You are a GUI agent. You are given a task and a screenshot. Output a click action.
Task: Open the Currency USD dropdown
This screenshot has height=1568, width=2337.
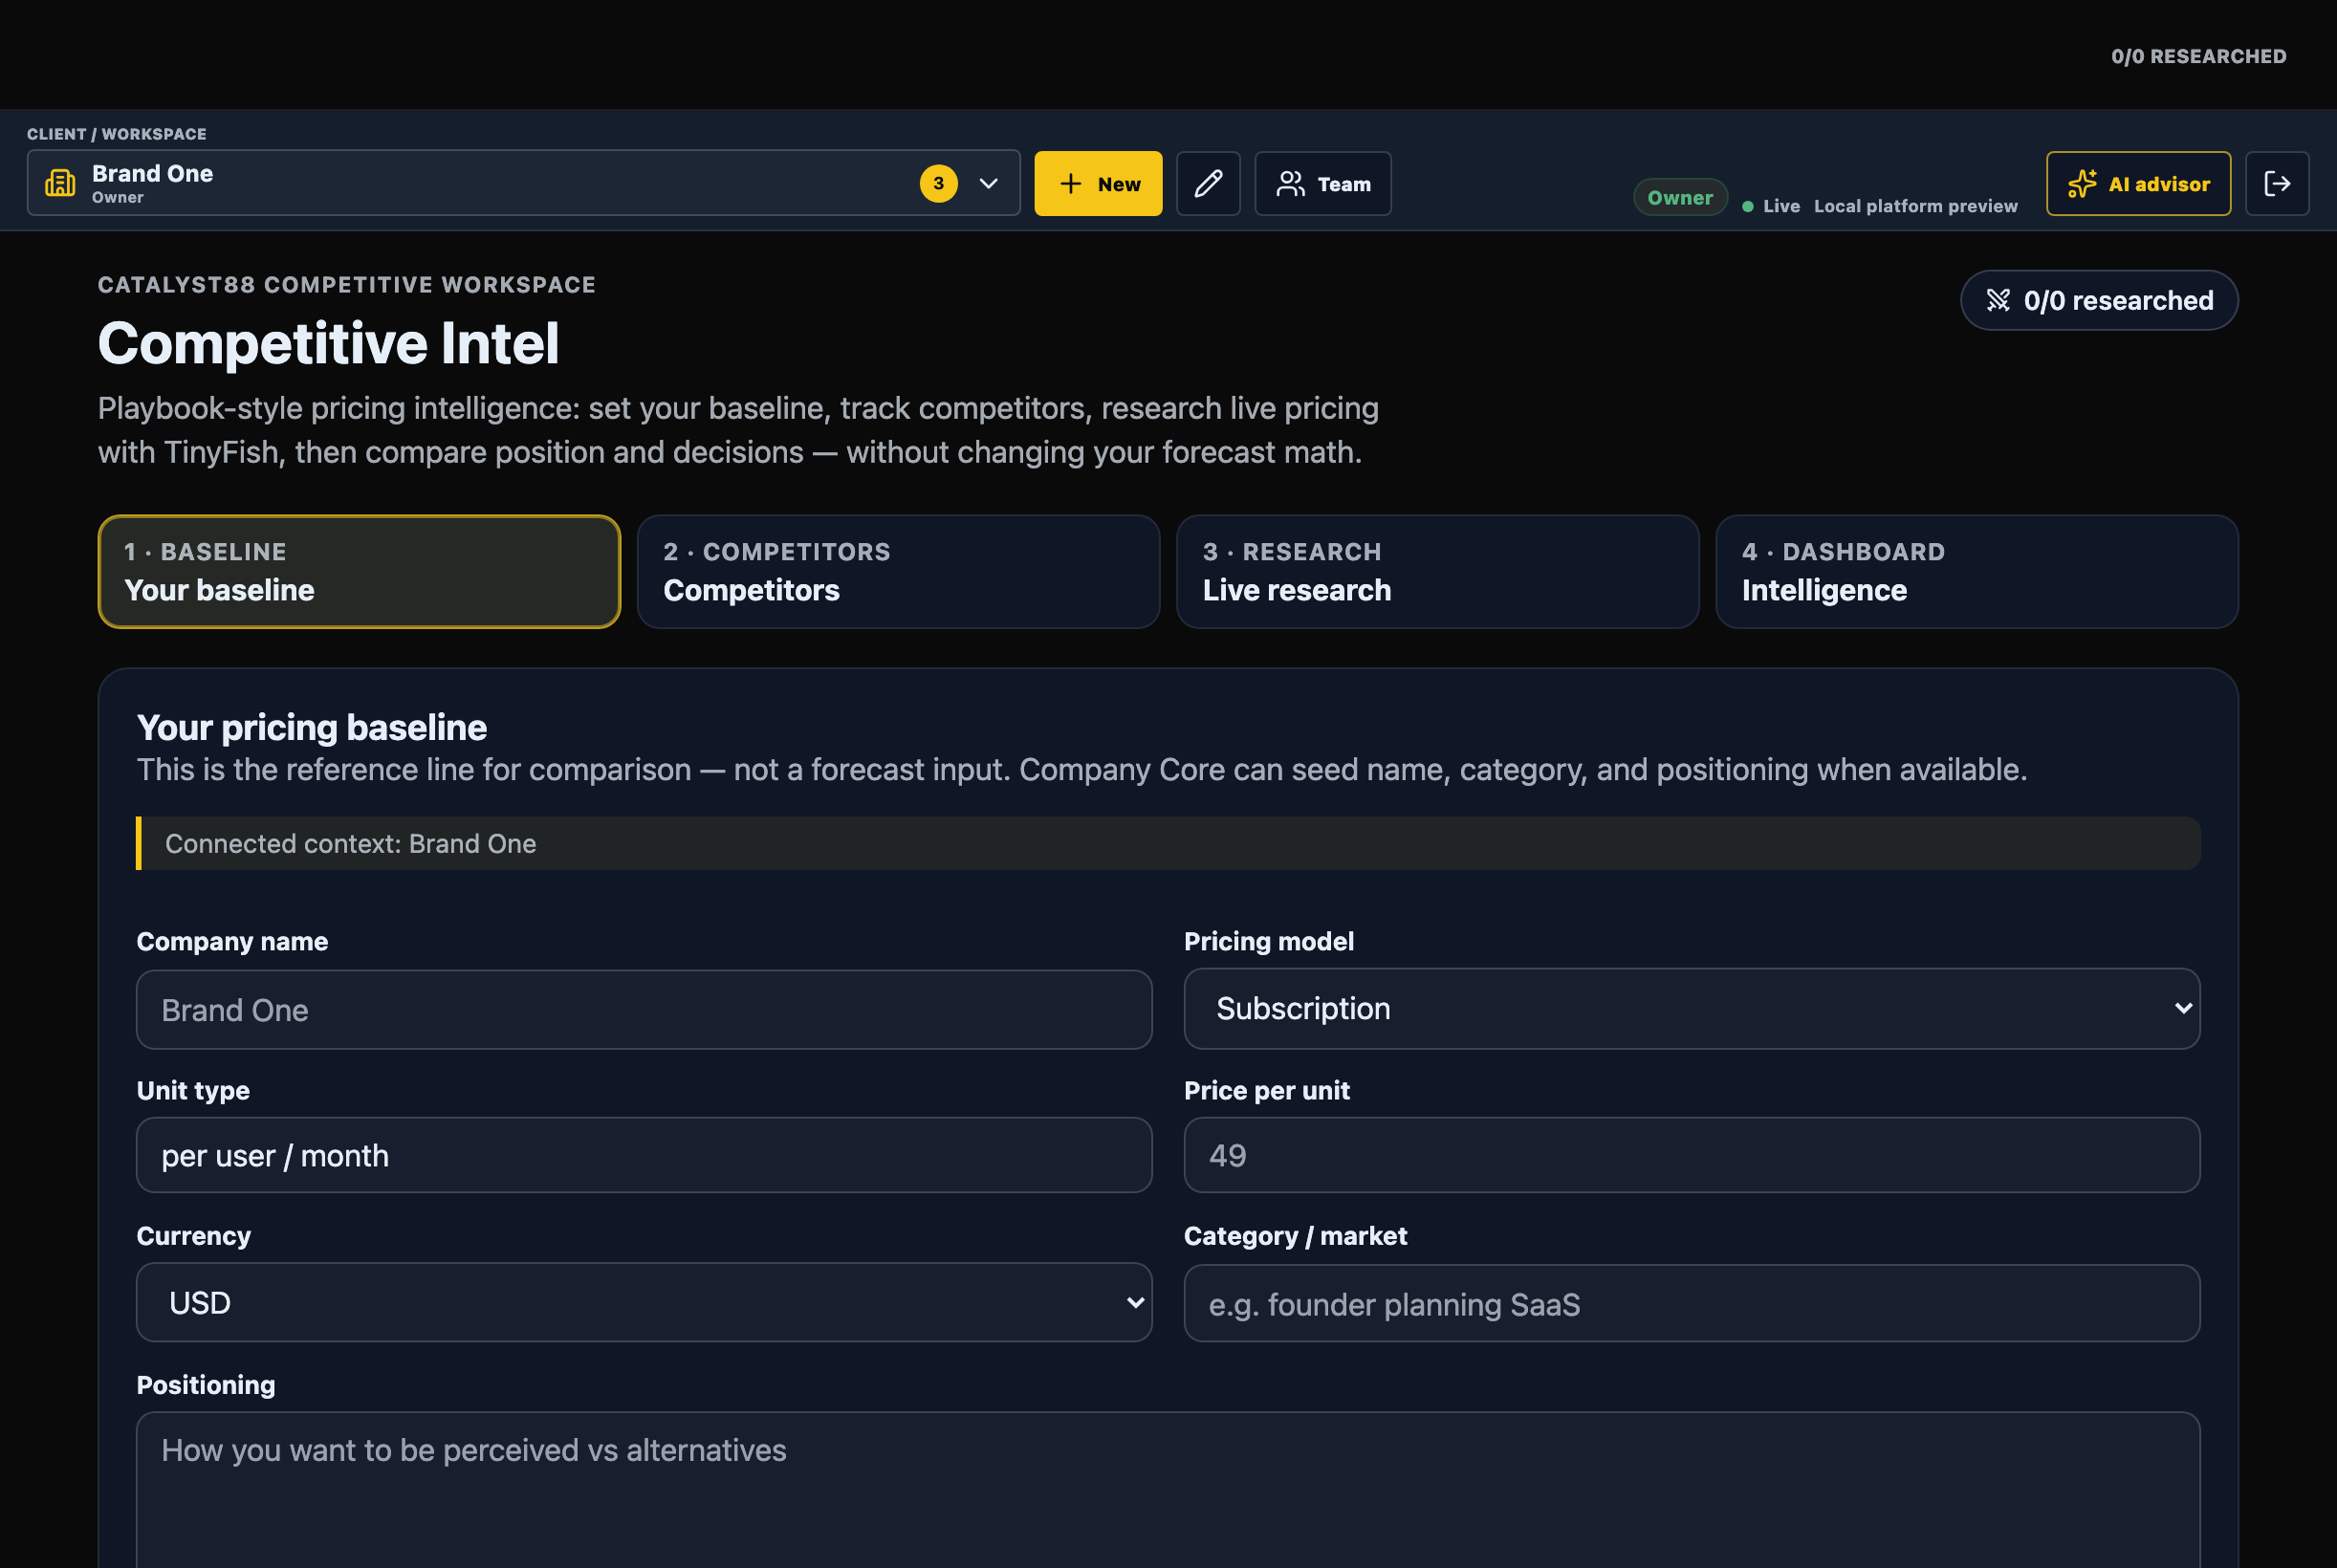pos(644,1302)
